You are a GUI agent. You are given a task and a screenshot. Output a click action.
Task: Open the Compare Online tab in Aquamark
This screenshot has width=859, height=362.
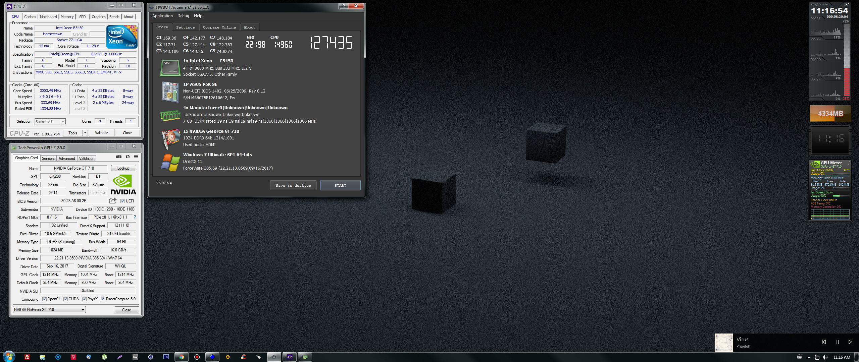click(219, 27)
